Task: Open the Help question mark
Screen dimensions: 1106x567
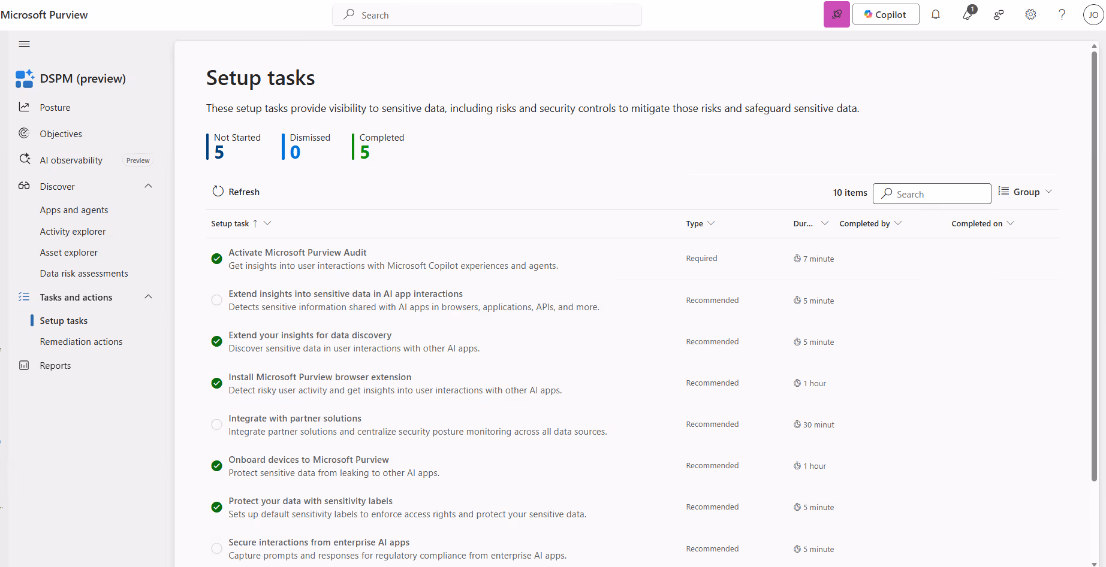Action: coord(1062,14)
